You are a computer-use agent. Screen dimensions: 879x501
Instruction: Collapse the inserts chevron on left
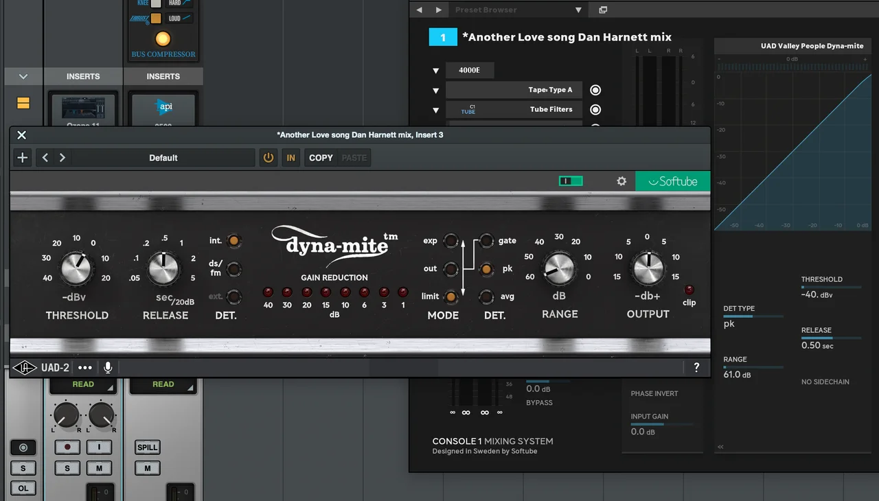(23, 77)
